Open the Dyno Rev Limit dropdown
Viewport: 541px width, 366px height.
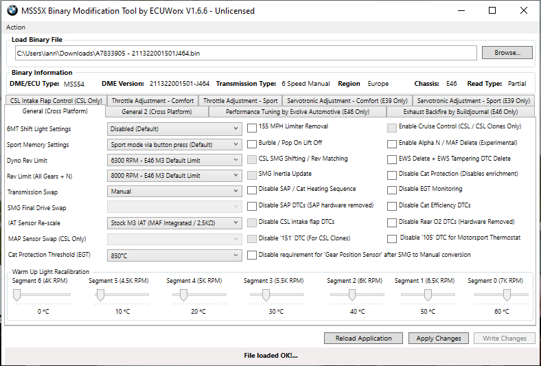pyautogui.click(x=174, y=160)
